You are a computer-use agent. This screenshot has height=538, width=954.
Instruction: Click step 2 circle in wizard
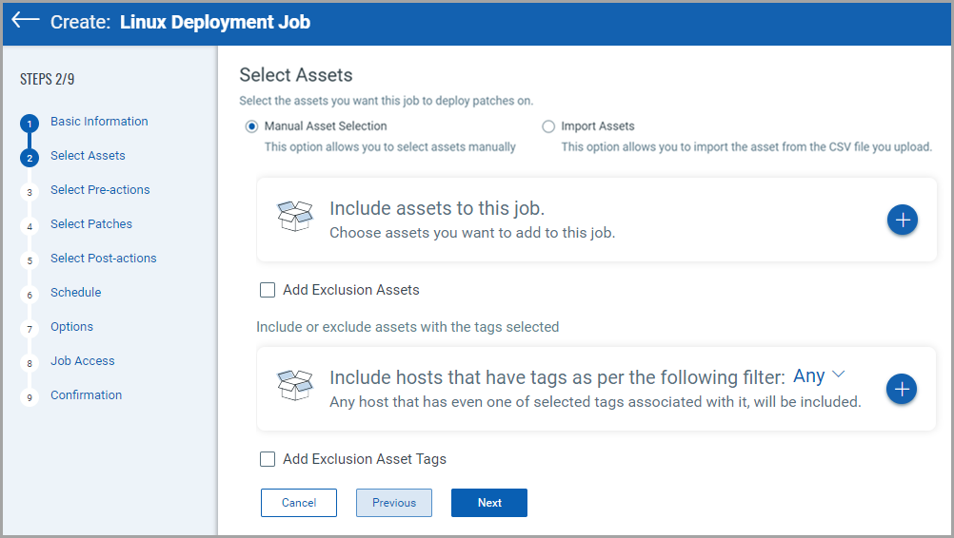pyautogui.click(x=30, y=158)
